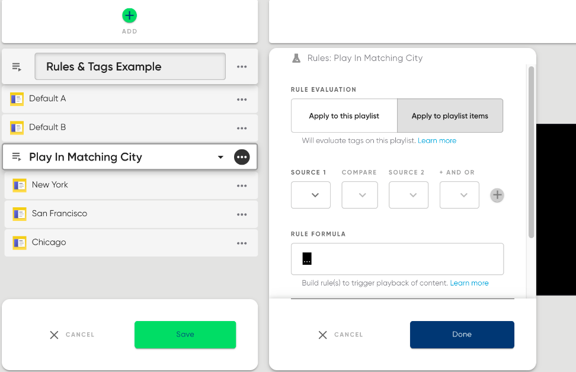
Task: Cancel the playlist edit
Action: tap(72, 335)
